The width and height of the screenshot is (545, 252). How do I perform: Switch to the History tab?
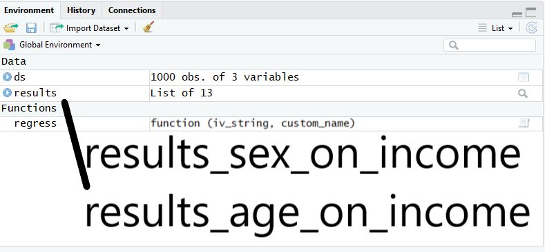pos(81,10)
